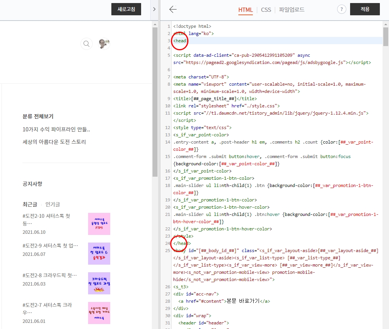Click the jquery-1.12.4.min.js script line

point(271,113)
